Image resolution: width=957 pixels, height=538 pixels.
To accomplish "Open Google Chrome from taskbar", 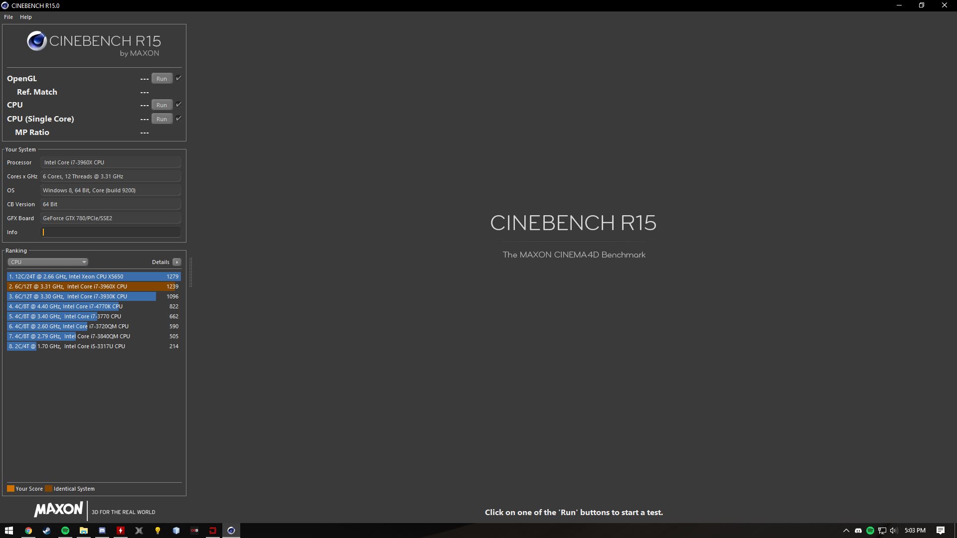I will pyautogui.click(x=28, y=531).
